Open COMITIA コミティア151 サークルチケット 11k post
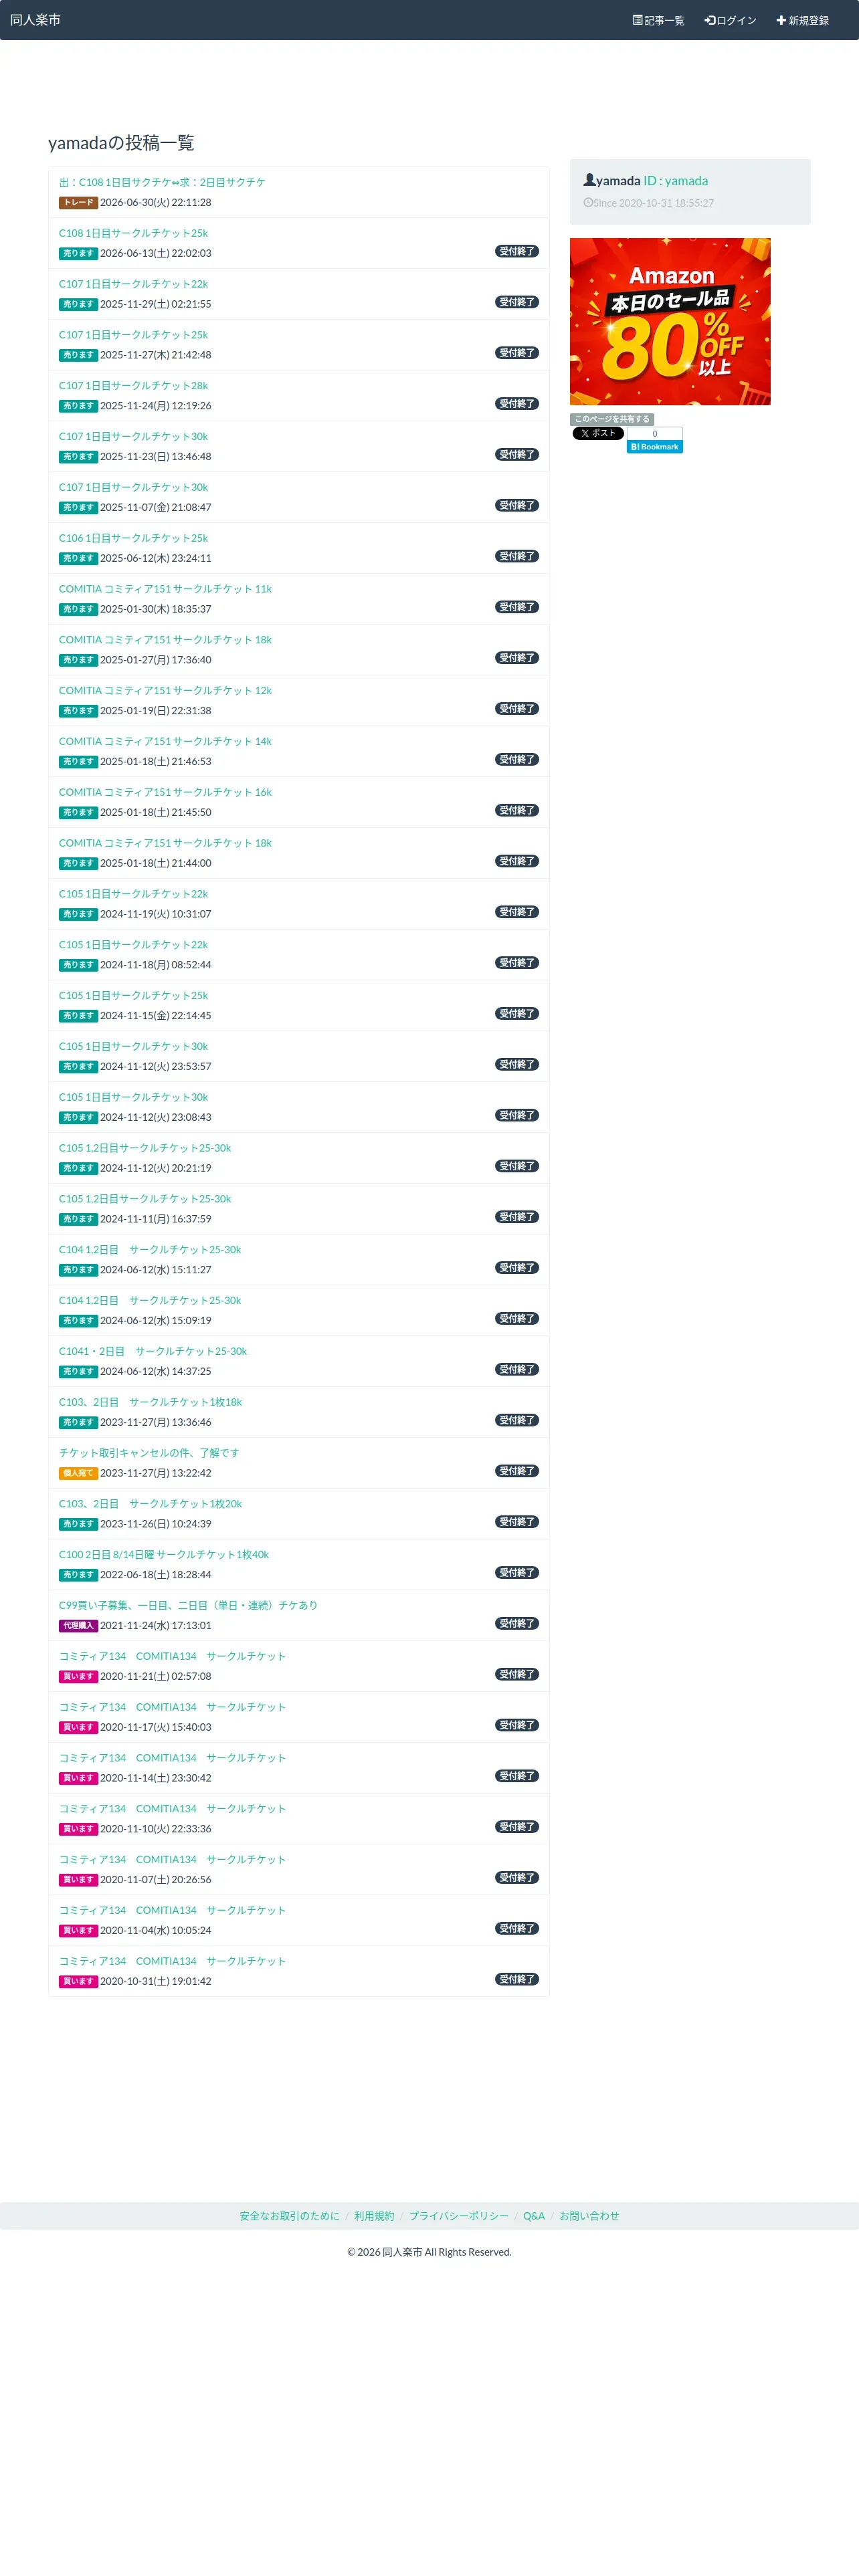Viewport: 859px width, 2576px height. click(165, 589)
